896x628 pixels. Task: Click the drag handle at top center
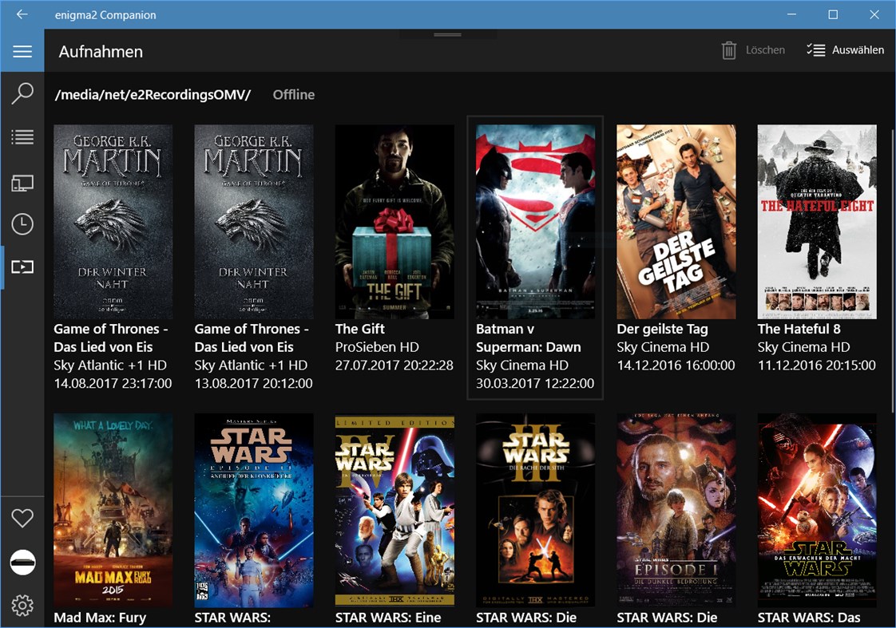click(x=447, y=35)
